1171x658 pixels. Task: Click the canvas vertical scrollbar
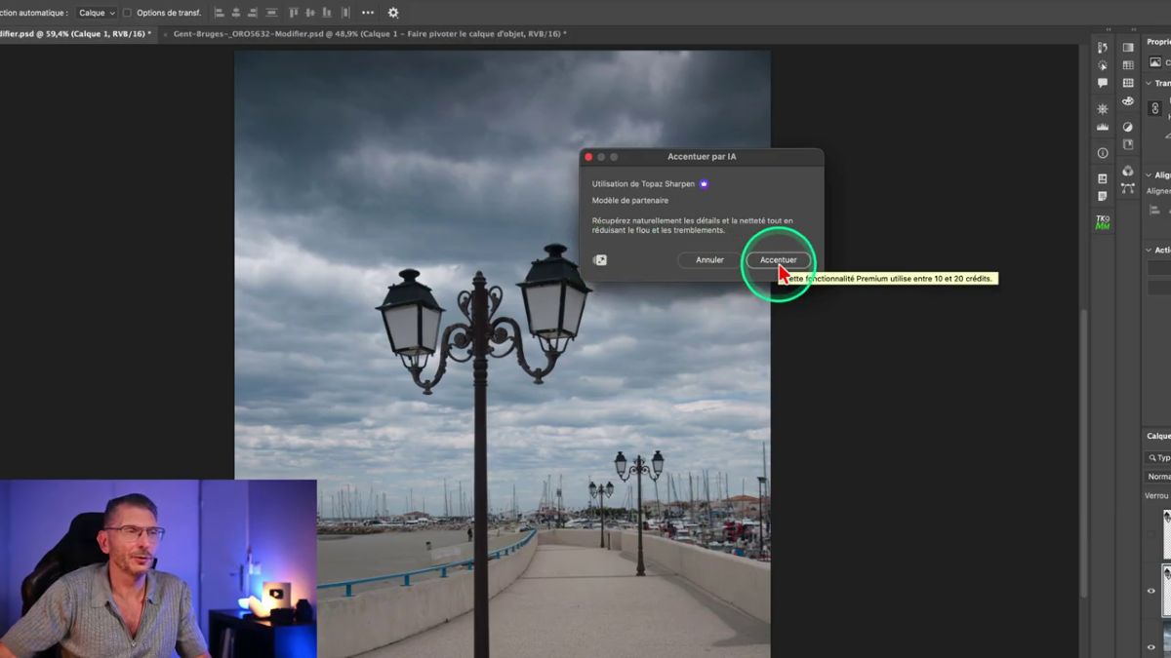click(1082, 453)
